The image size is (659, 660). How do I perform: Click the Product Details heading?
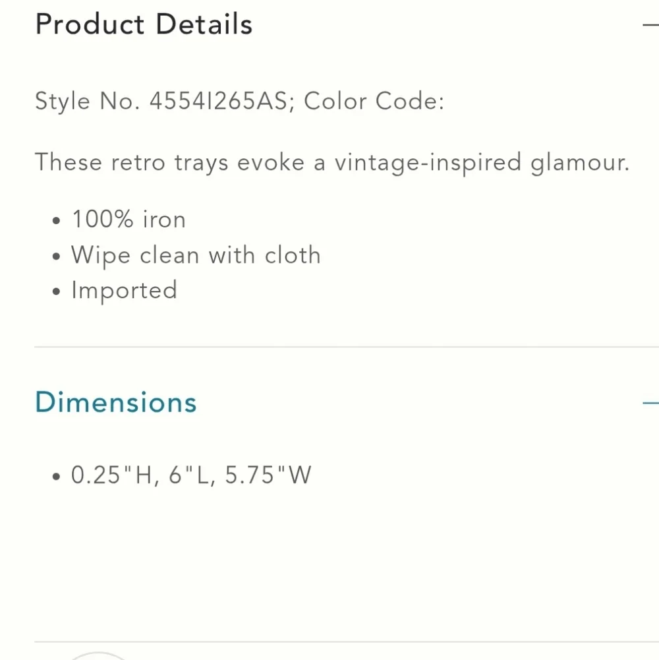click(144, 24)
